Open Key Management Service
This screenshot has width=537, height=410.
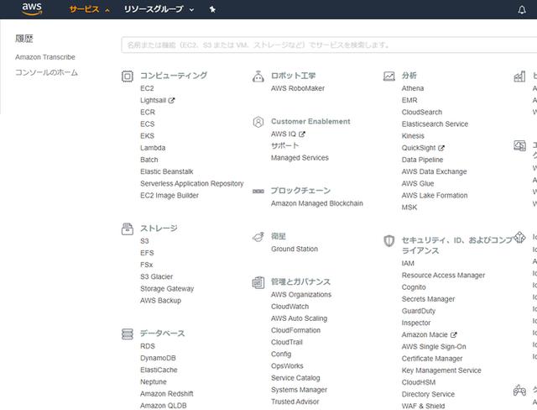point(441,371)
